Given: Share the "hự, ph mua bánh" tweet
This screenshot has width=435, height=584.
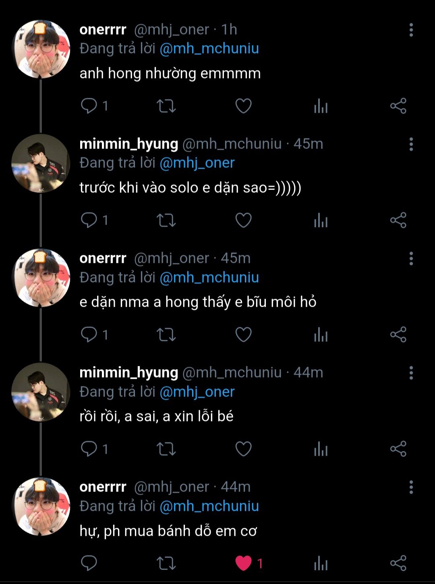Looking at the screenshot, I should [x=398, y=563].
